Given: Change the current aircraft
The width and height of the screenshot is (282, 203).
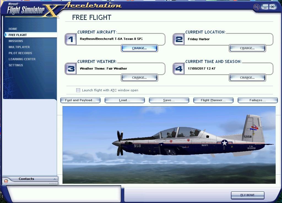Looking at the screenshot, I should click(139, 48).
